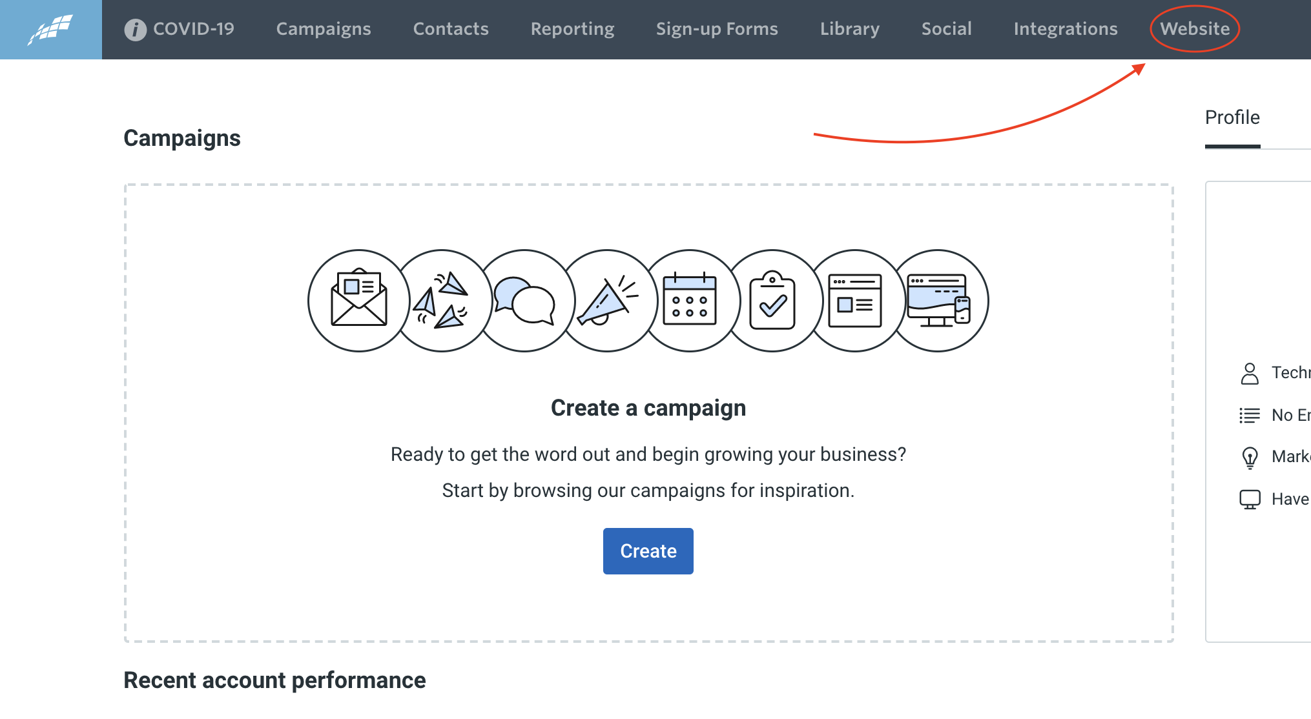This screenshot has height=719, width=1311.
Task: Click the website monitor campaign icon
Action: [x=938, y=301]
